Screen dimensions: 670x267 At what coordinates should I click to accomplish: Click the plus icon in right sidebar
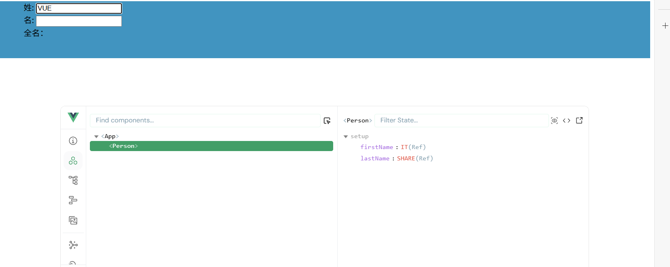665,26
